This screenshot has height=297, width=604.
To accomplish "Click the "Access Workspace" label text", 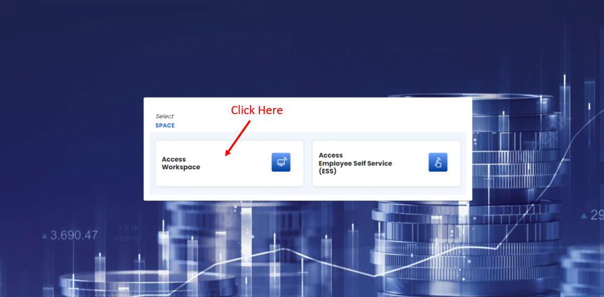I will pos(181,163).
